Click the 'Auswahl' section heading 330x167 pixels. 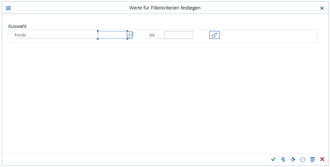pyautogui.click(x=17, y=26)
